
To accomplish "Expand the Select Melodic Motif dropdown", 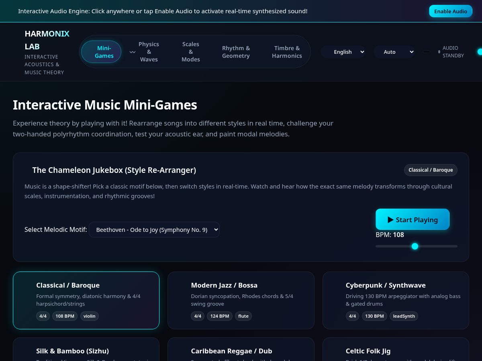I will [x=154, y=229].
